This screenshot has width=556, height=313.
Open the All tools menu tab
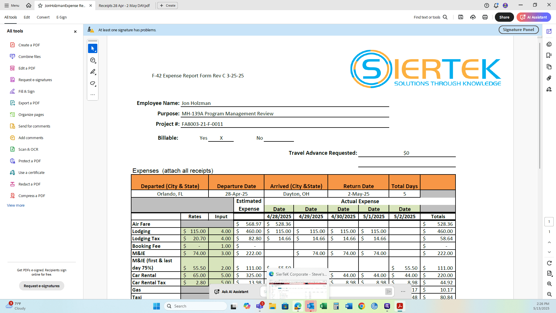[10, 17]
